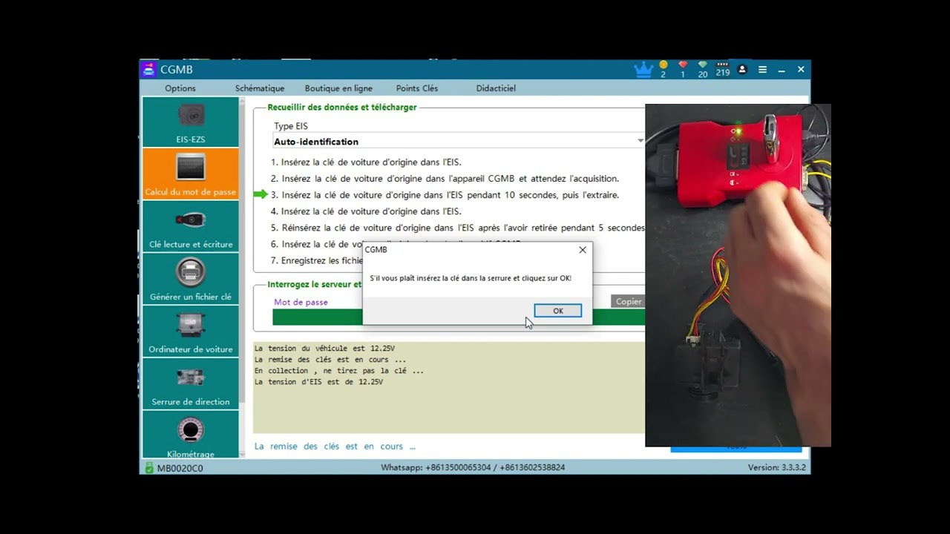Click the Version: 3.3.3.2 label
The width and height of the screenshot is (950, 534).
[777, 468]
